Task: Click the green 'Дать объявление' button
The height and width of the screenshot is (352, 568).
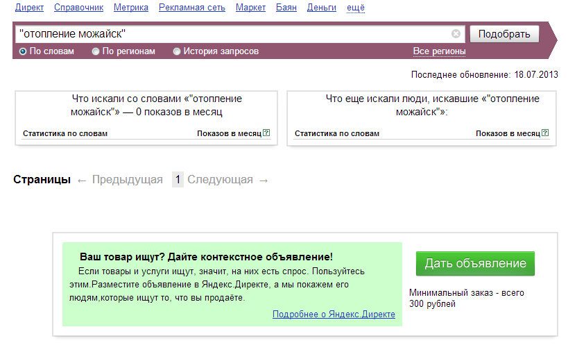Action: 475,264
